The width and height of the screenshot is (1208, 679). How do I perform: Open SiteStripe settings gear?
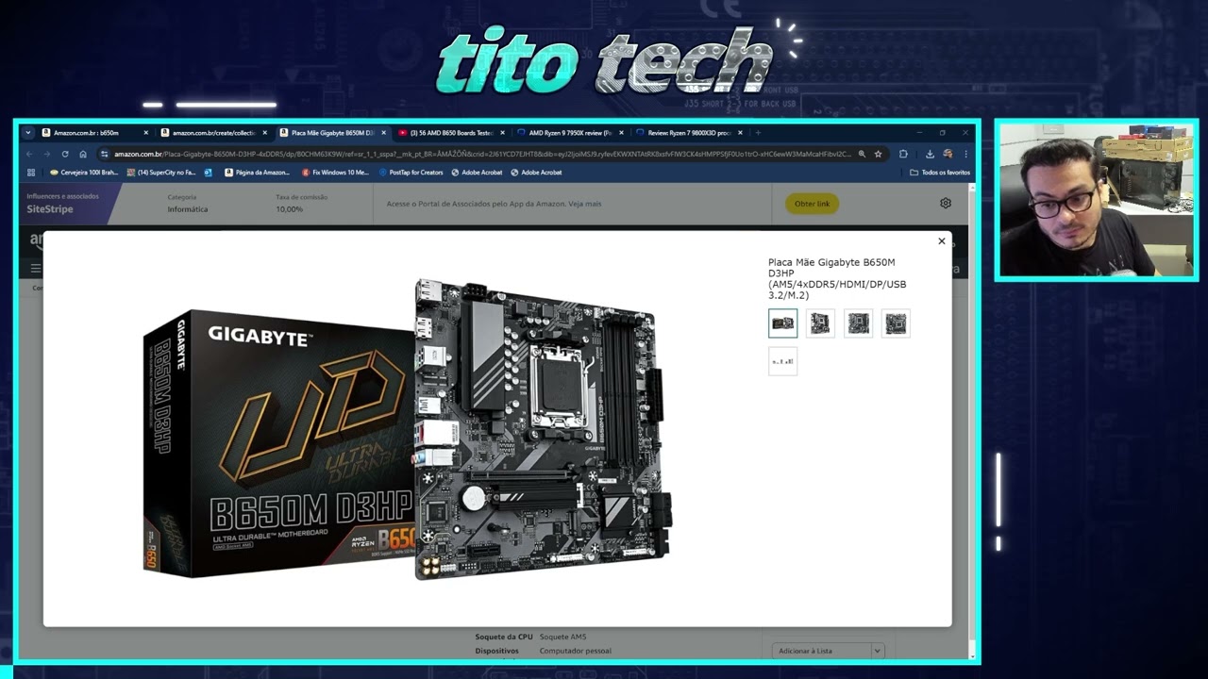[x=946, y=203]
